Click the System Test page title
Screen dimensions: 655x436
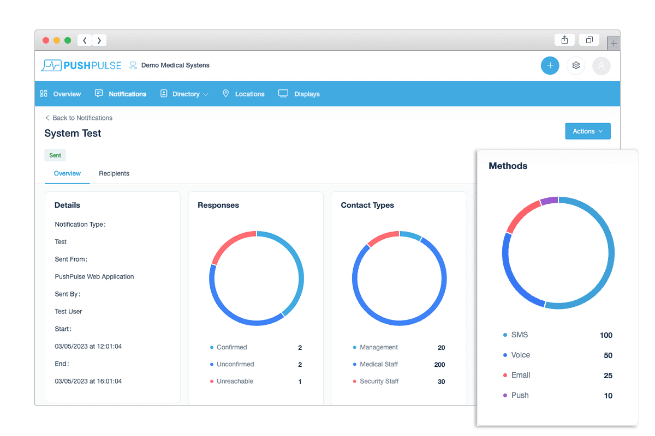point(73,133)
